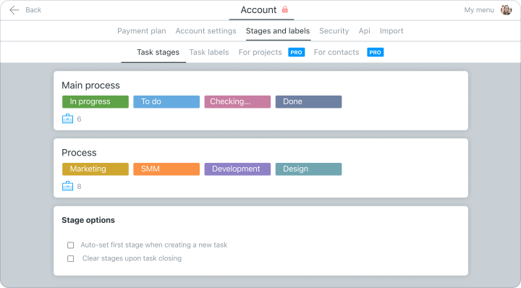The image size is (521, 288).
Task: Click the red lock icon beside Account
Action: point(285,9)
